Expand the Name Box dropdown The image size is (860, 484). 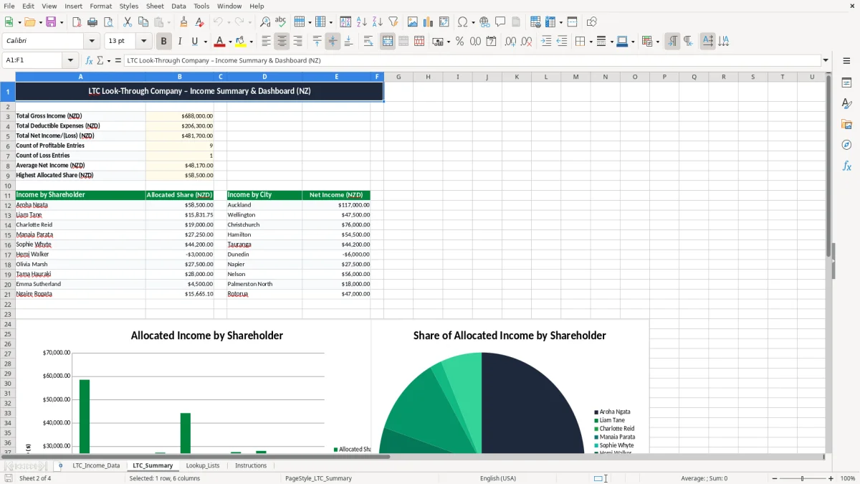coord(70,61)
